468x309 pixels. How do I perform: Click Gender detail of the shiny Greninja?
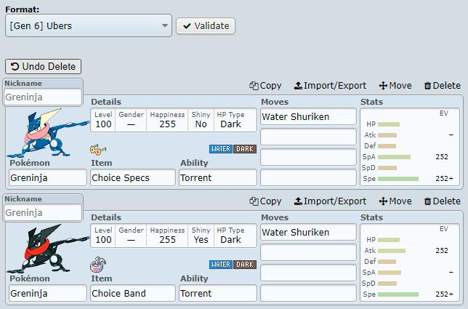(x=131, y=236)
